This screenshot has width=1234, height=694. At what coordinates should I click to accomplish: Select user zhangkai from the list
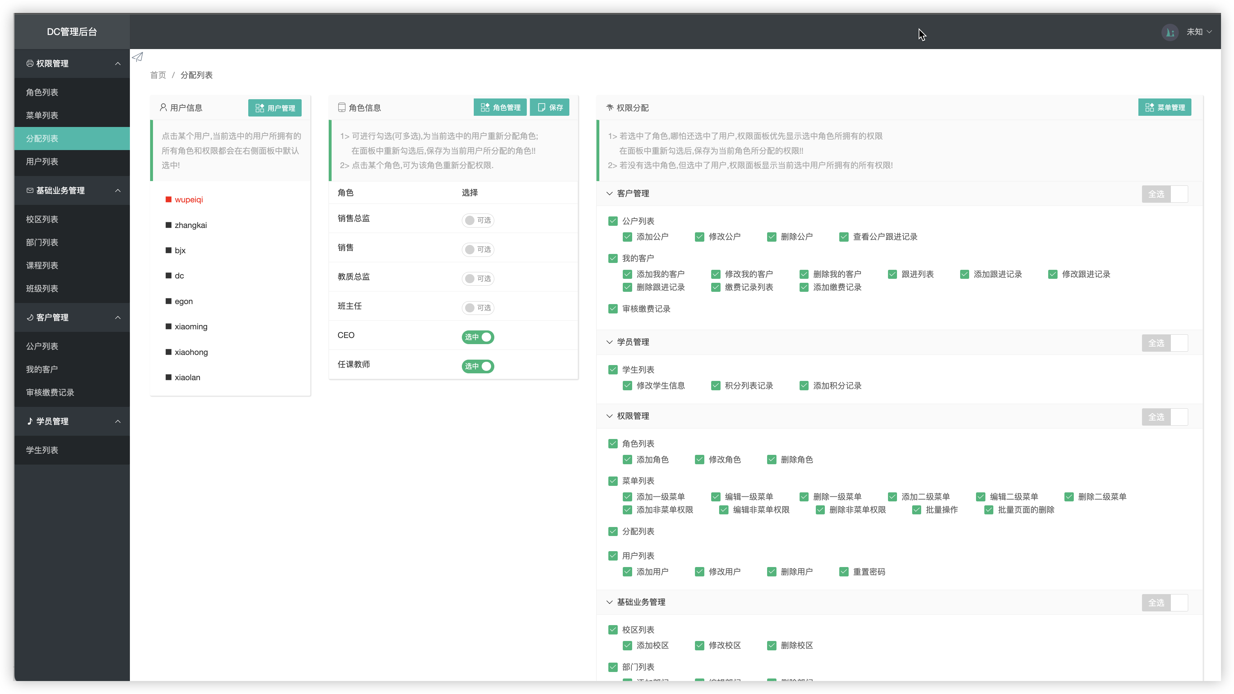click(x=191, y=225)
